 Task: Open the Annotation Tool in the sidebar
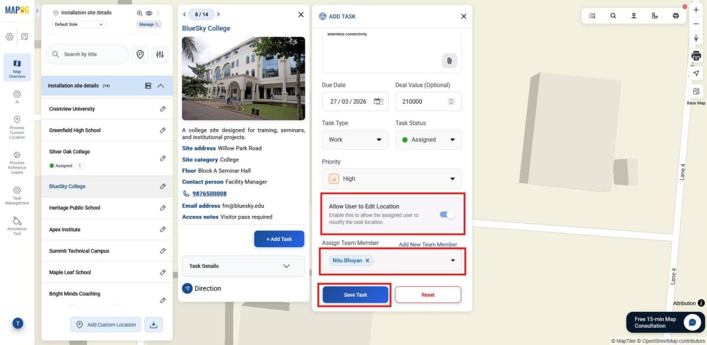click(x=17, y=225)
